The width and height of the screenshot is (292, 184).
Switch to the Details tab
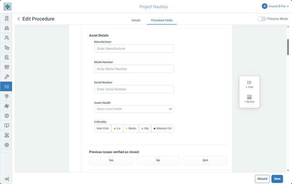[136, 20]
